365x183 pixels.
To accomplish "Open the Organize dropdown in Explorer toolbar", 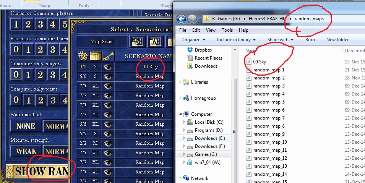I will (x=194, y=40).
